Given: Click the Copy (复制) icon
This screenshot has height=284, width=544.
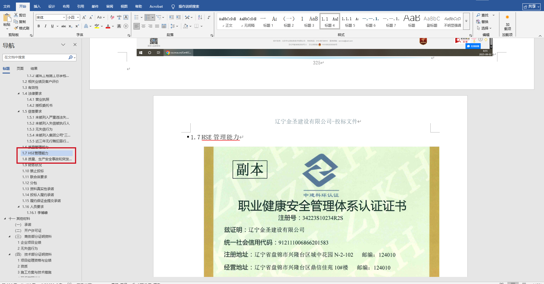Looking at the screenshot, I should coord(16,22).
